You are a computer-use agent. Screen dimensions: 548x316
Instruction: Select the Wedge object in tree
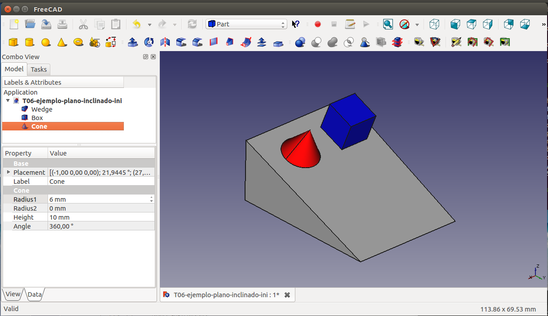pyautogui.click(x=42, y=109)
